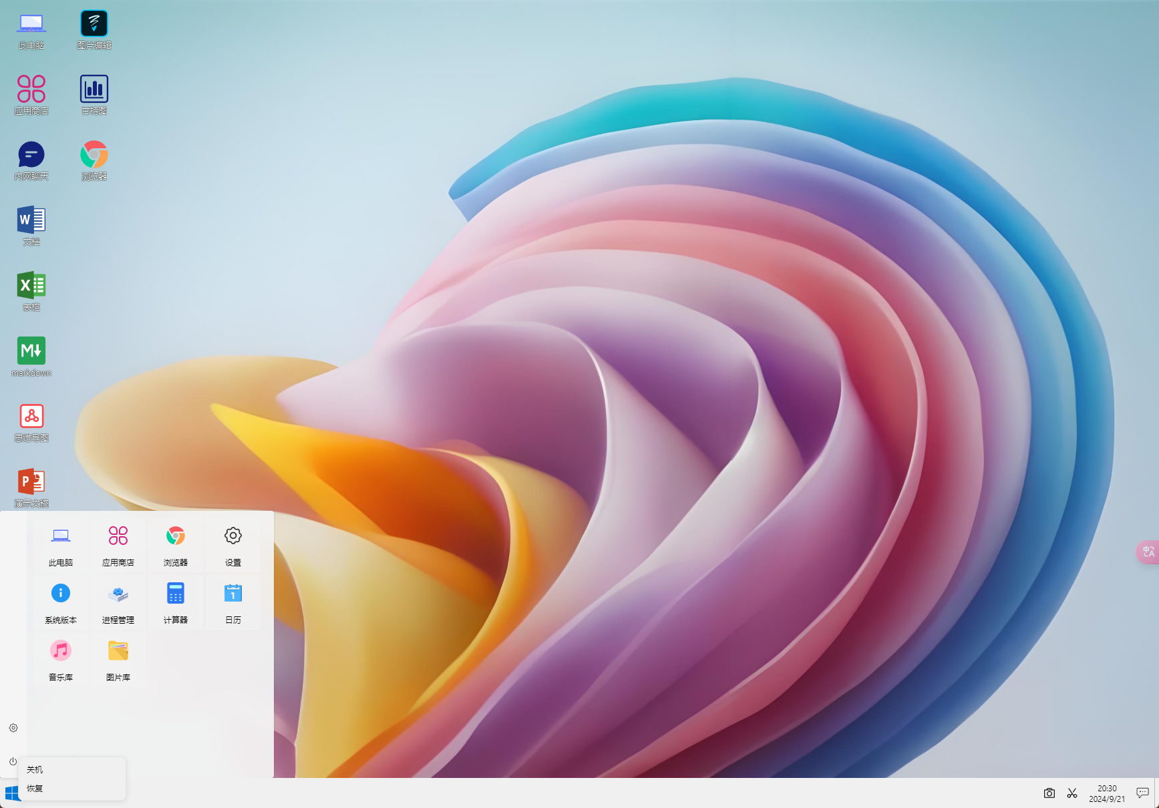
Task: Open 此电脑 in the start menu
Action: 61,546
